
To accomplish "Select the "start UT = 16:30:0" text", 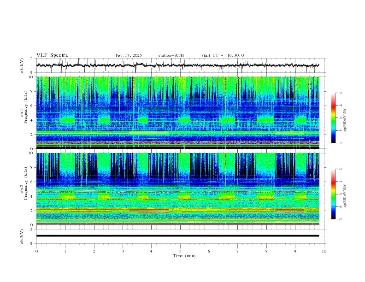I will pos(223,55).
